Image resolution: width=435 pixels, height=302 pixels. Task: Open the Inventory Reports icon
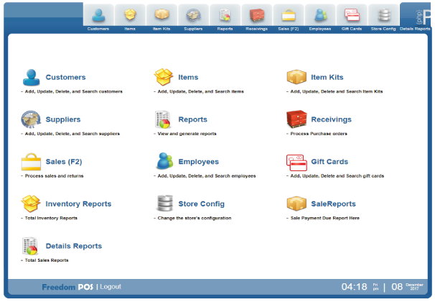pos(31,203)
